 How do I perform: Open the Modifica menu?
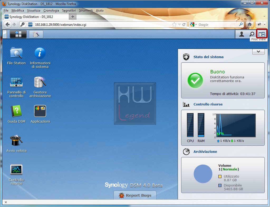pos(18,11)
